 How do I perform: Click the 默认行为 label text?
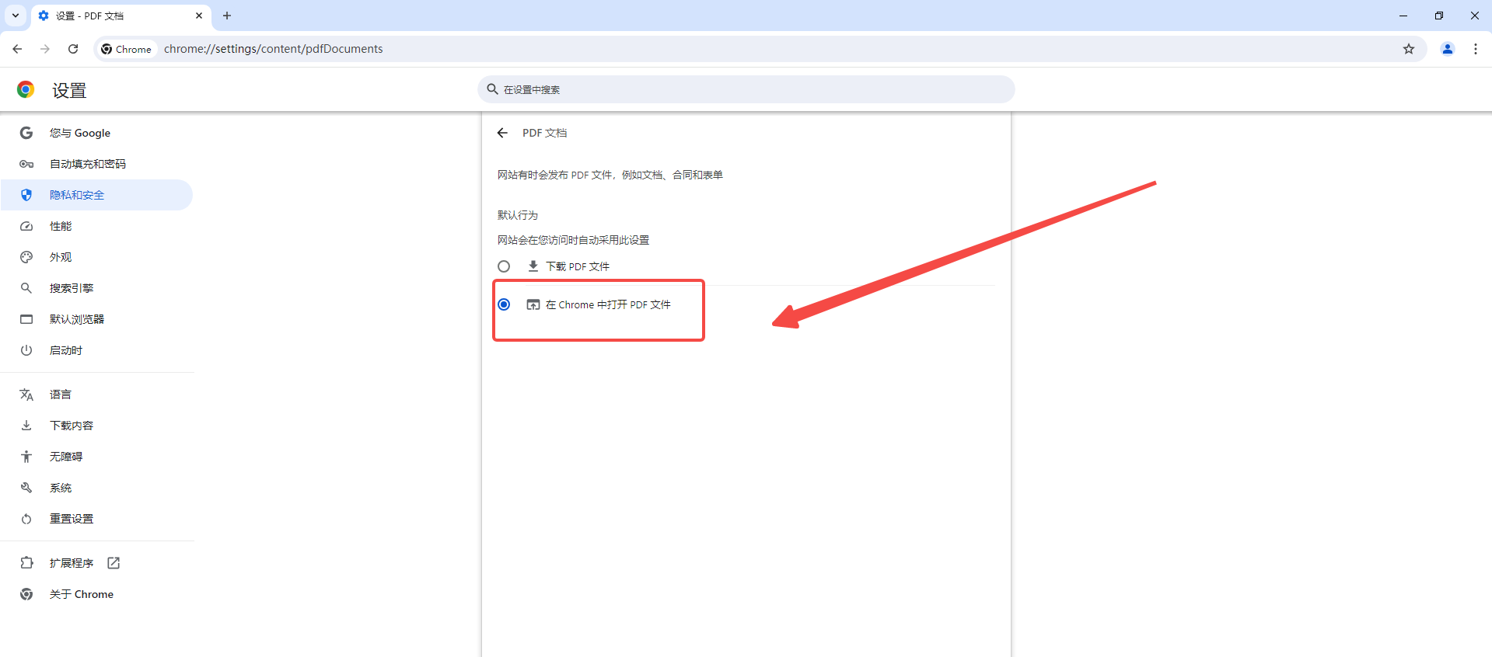pyautogui.click(x=518, y=215)
